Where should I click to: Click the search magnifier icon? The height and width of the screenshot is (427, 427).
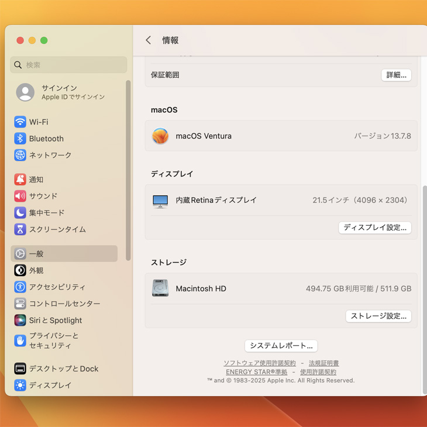tap(18, 65)
